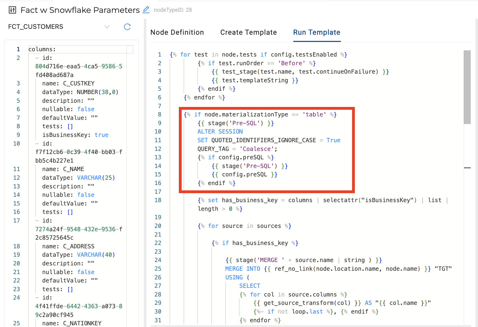Click the 'ALTER SESSION' line

[220, 132]
